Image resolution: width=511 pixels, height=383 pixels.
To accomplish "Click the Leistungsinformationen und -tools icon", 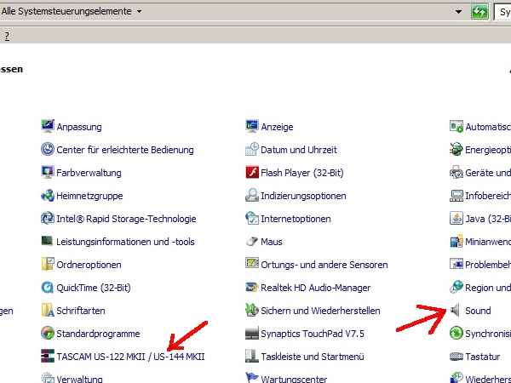I will point(48,242).
